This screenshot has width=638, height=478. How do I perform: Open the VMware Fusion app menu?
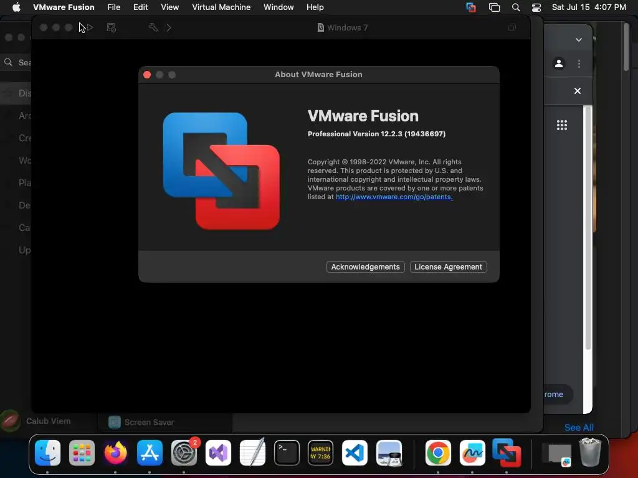(64, 7)
